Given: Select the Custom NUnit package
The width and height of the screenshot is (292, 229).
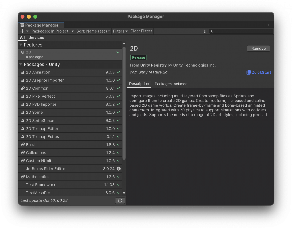Looking at the screenshot, I should [70, 161].
